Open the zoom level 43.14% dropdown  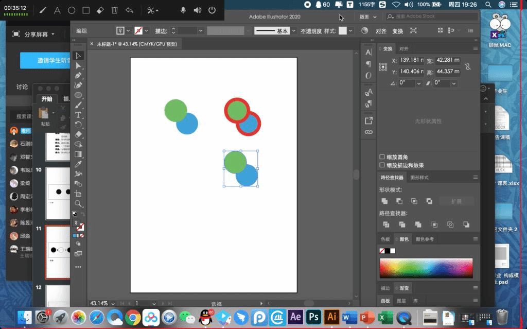click(x=113, y=303)
